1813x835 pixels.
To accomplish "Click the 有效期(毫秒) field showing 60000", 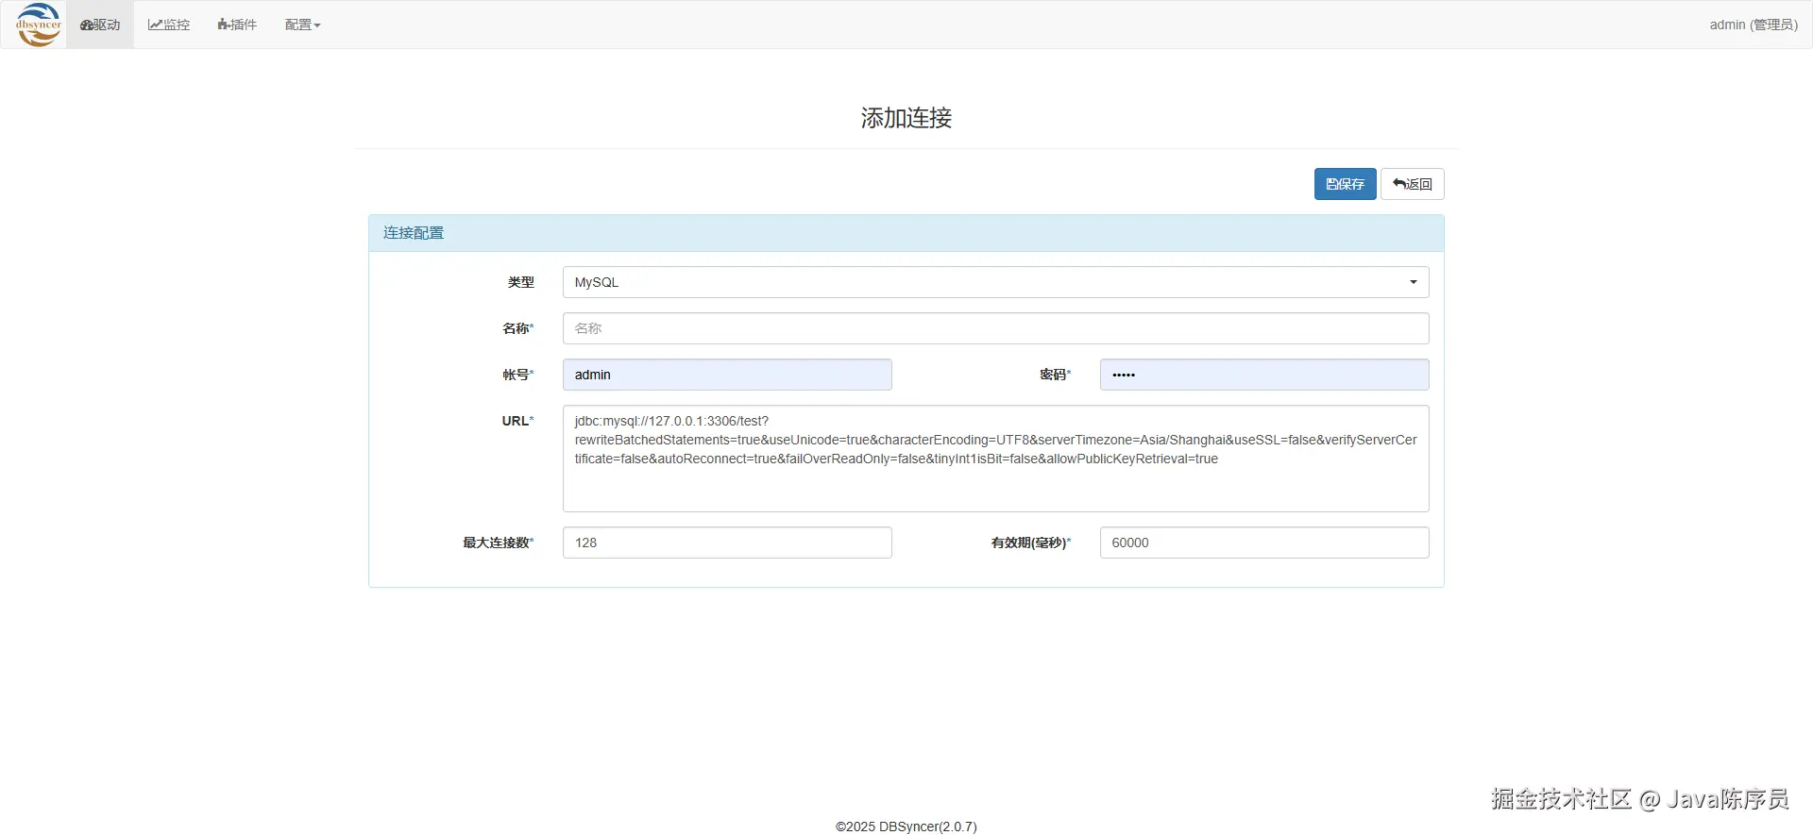I will tap(1263, 543).
